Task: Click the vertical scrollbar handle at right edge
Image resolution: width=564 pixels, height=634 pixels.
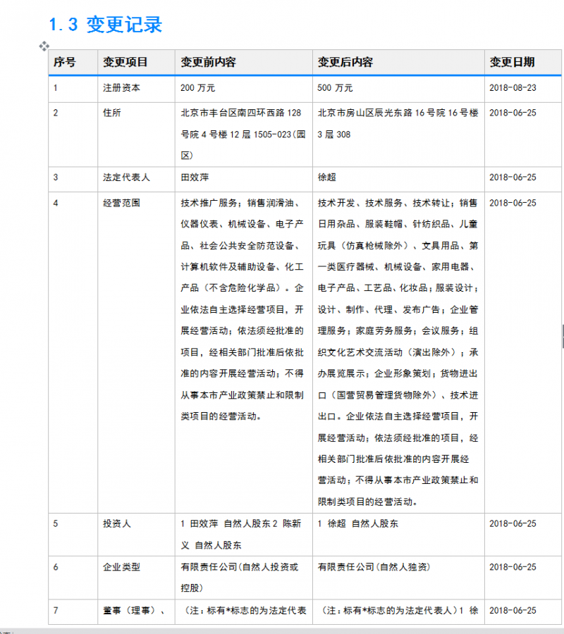Action: (563, 337)
